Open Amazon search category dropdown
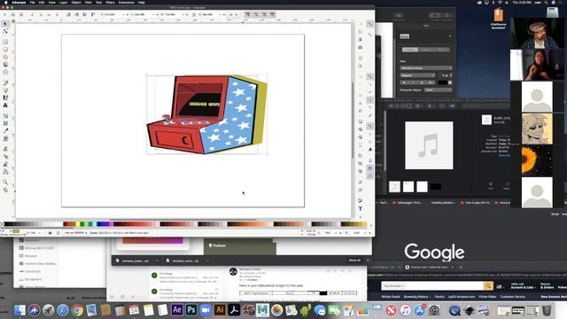 click(x=392, y=285)
